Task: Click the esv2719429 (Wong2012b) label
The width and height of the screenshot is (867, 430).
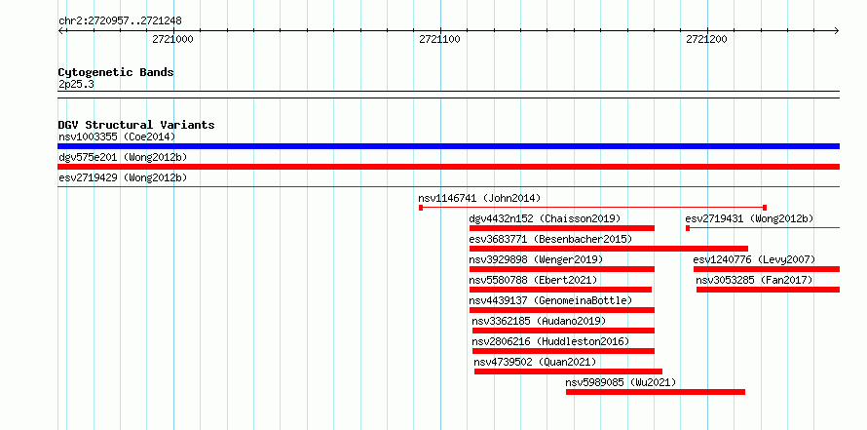Action: 123,177
